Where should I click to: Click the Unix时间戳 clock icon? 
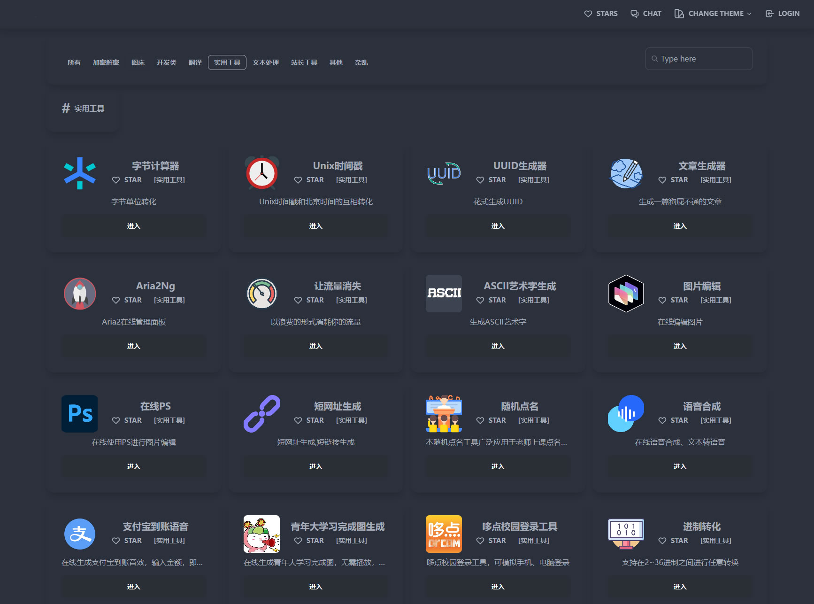pyautogui.click(x=261, y=173)
